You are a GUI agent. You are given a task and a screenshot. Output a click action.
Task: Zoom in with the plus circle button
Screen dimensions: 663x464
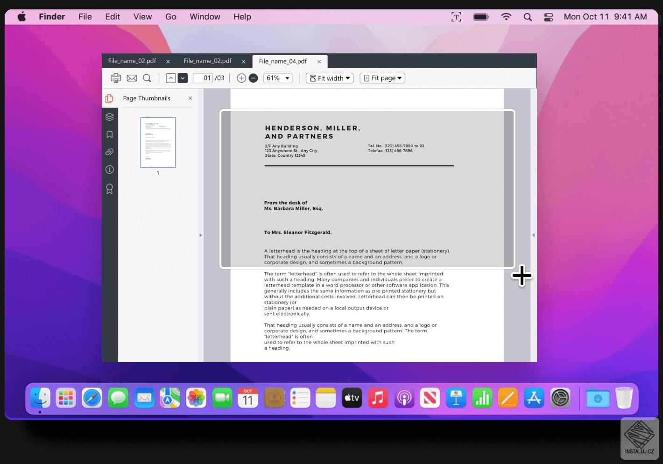[241, 78]
